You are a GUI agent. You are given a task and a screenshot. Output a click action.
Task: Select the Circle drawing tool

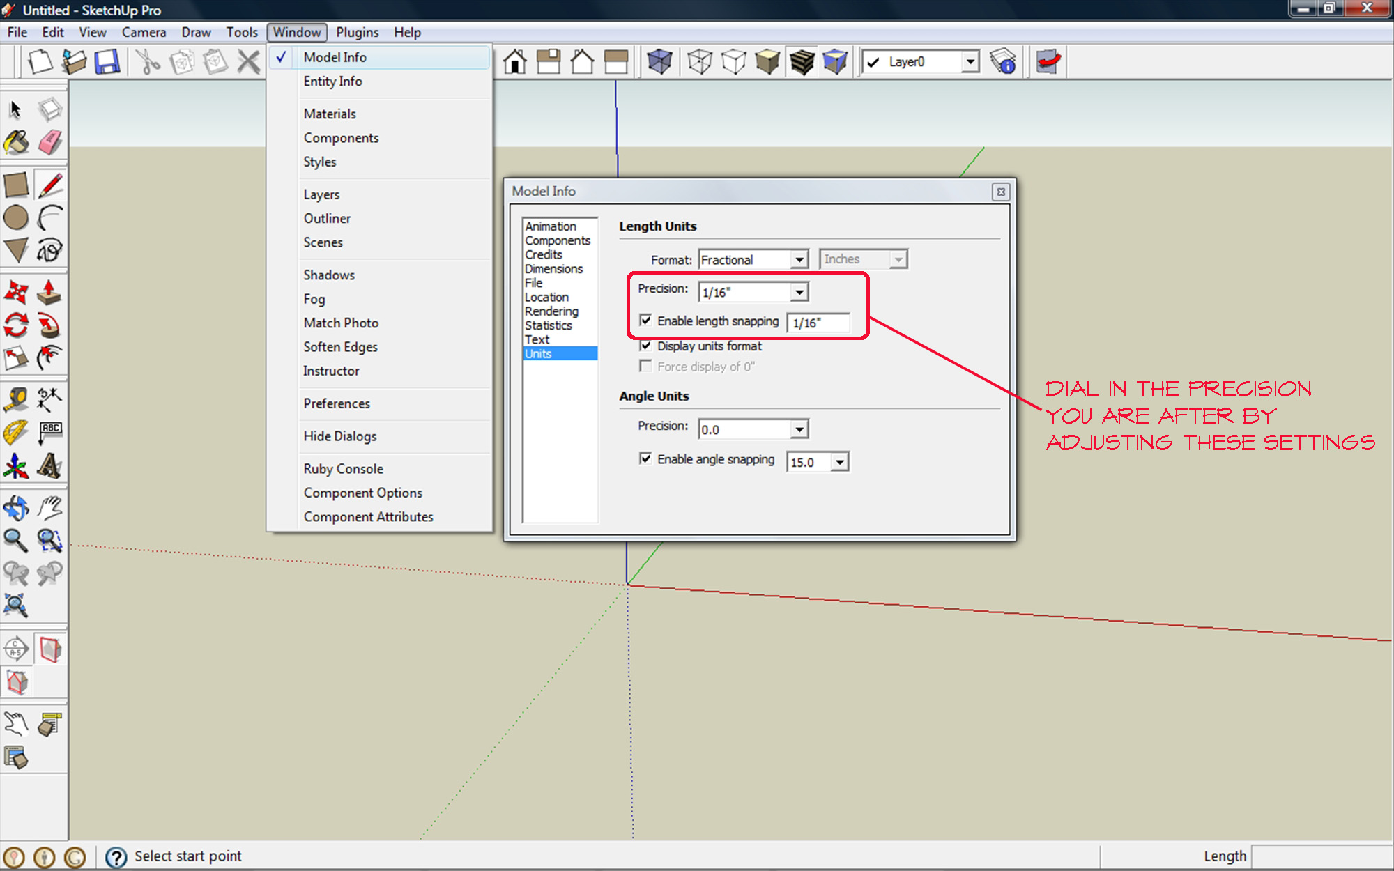click(16, 217)
